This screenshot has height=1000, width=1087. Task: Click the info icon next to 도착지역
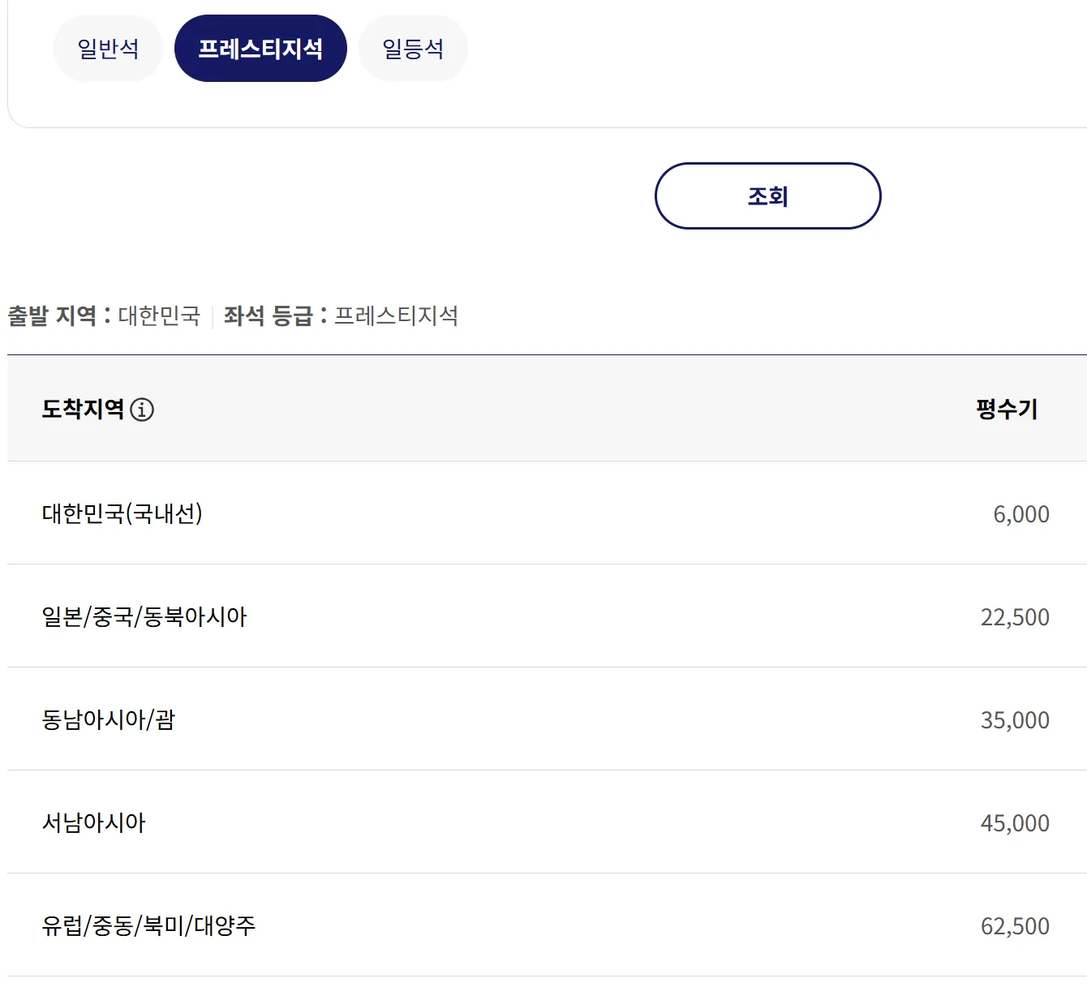coord(143,410)
